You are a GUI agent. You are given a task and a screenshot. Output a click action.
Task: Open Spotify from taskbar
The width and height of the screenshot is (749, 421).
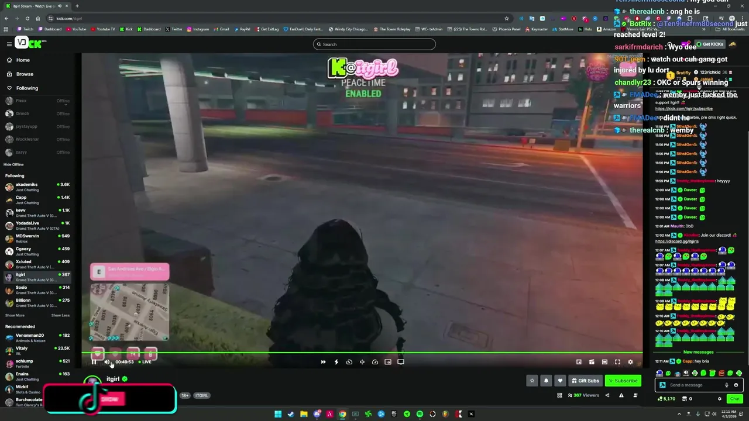[x=420, y=414]
